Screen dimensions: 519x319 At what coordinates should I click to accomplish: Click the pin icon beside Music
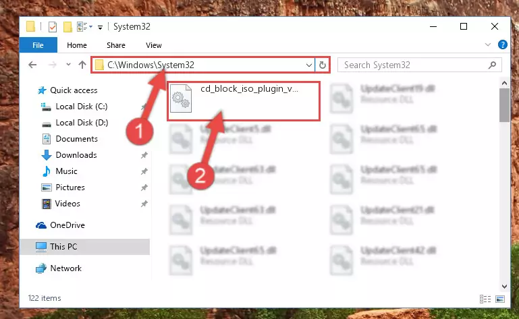pyautogui.click(x=144, y=171)
